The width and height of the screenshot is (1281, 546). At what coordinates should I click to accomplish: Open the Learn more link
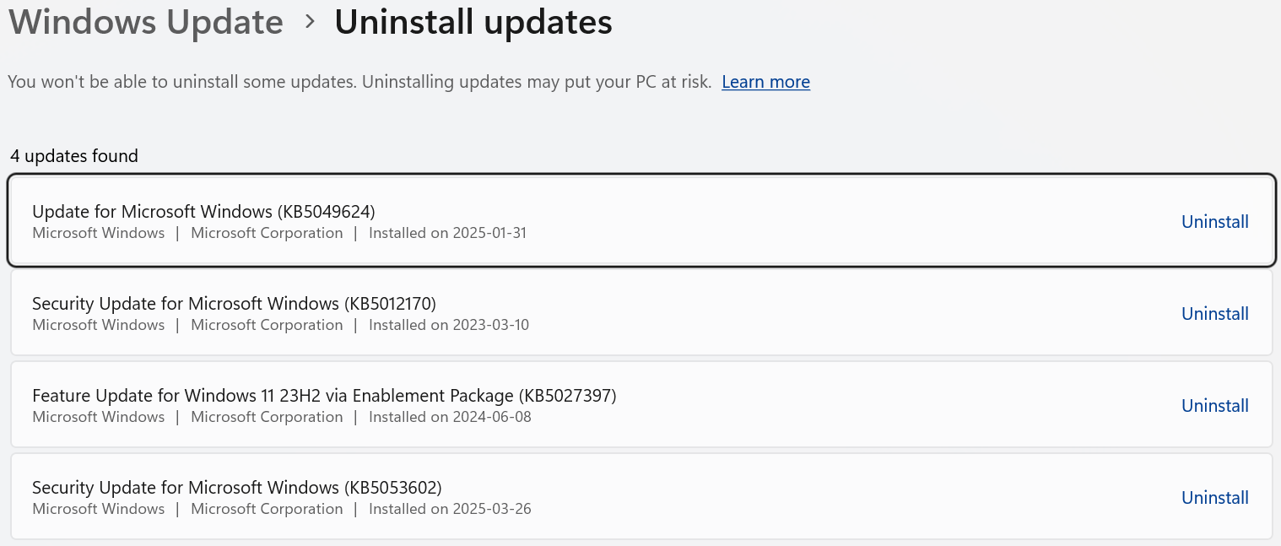tap(765, 82)
